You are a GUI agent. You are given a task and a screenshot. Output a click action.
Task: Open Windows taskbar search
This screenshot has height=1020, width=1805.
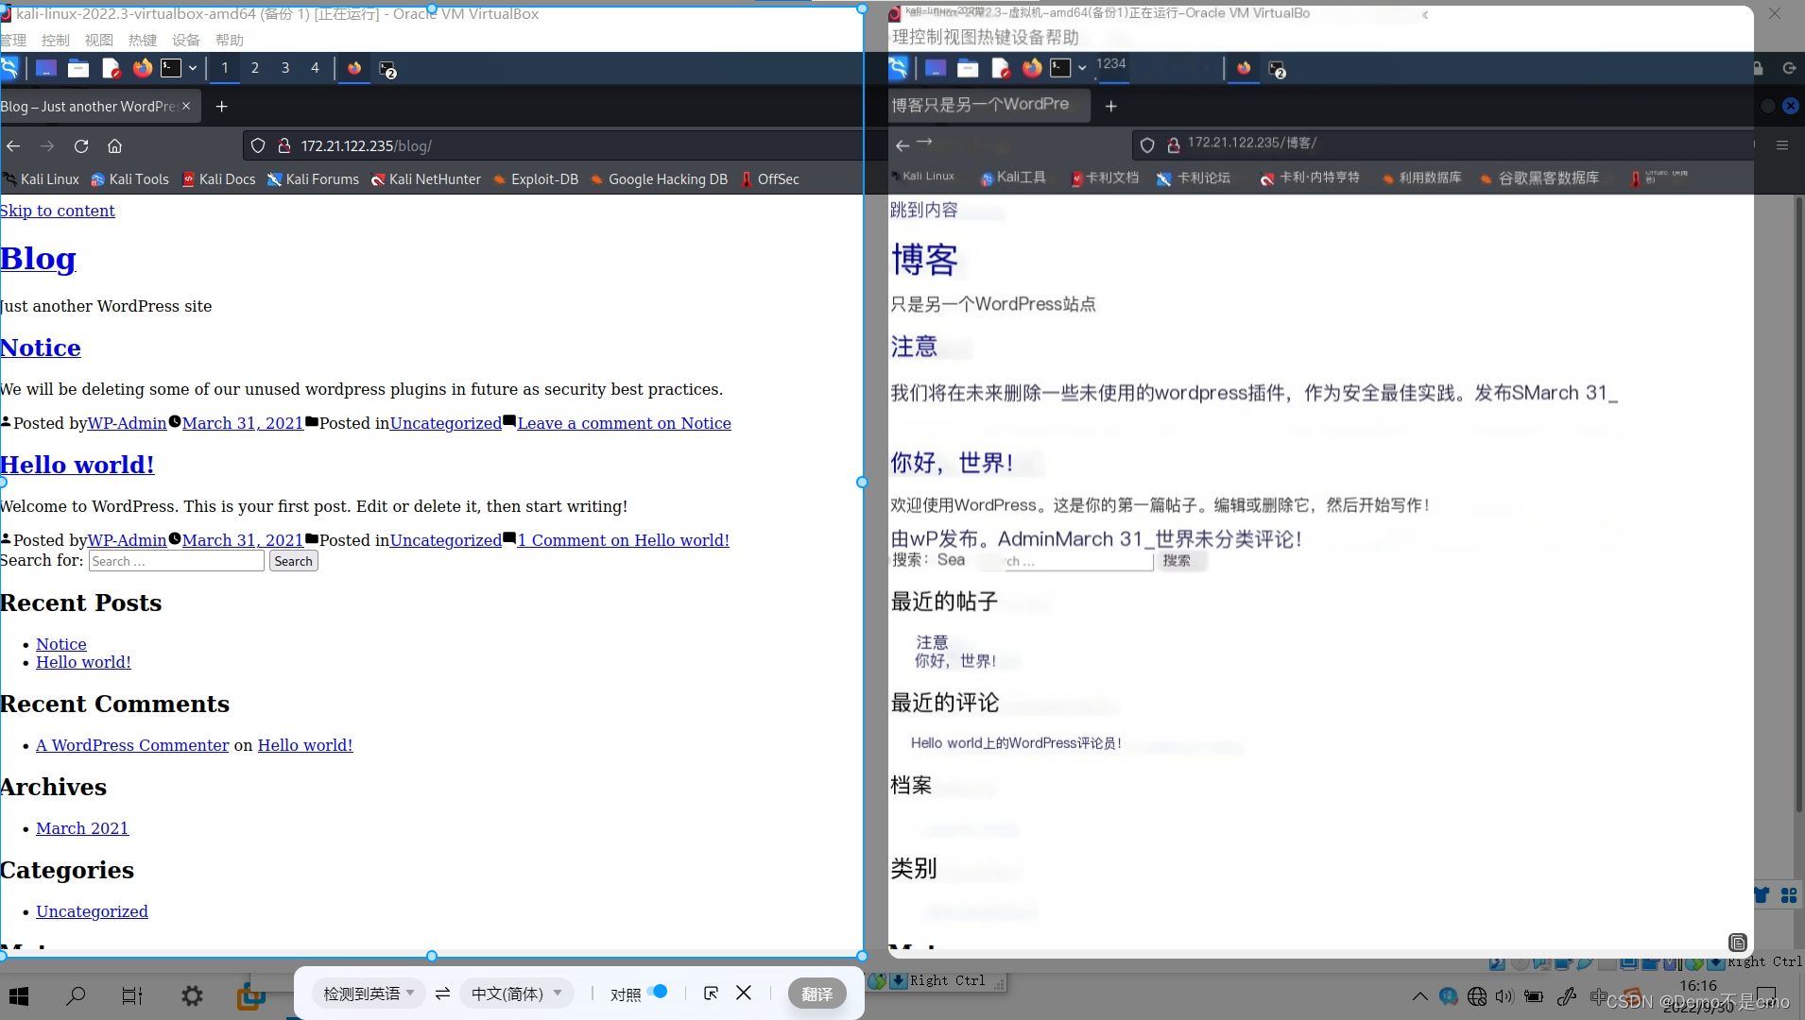[x=76, y=995]
